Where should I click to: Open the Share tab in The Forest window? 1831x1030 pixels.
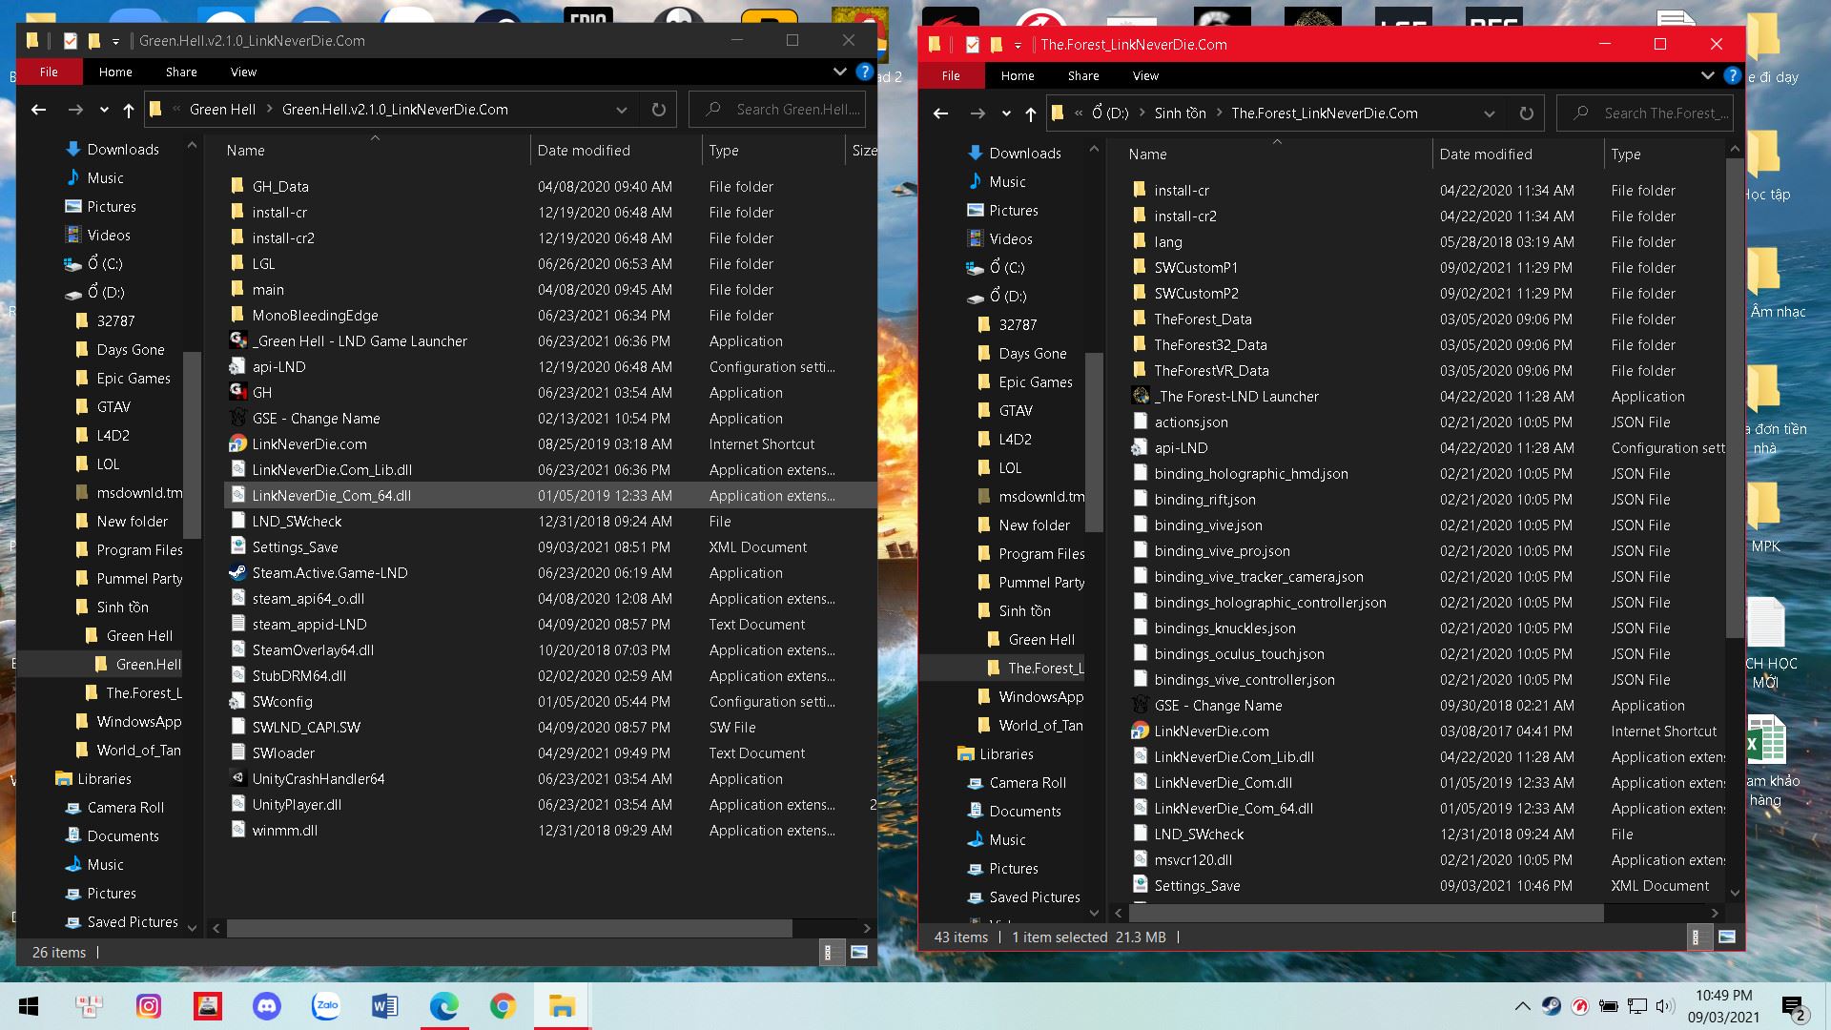1082,75
